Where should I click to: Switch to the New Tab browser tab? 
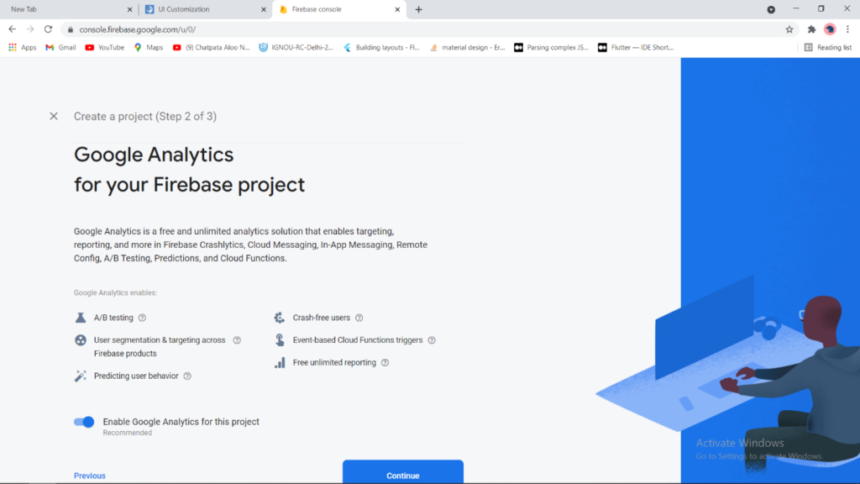tap(68, 9)
